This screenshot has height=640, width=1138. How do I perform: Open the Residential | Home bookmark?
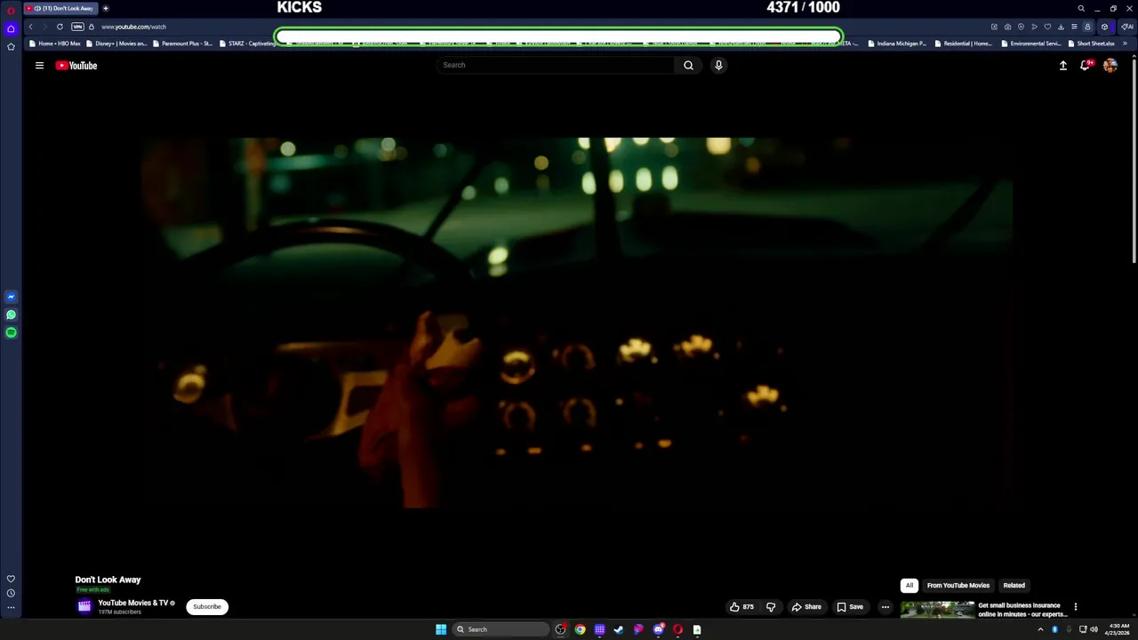[964, 44]
